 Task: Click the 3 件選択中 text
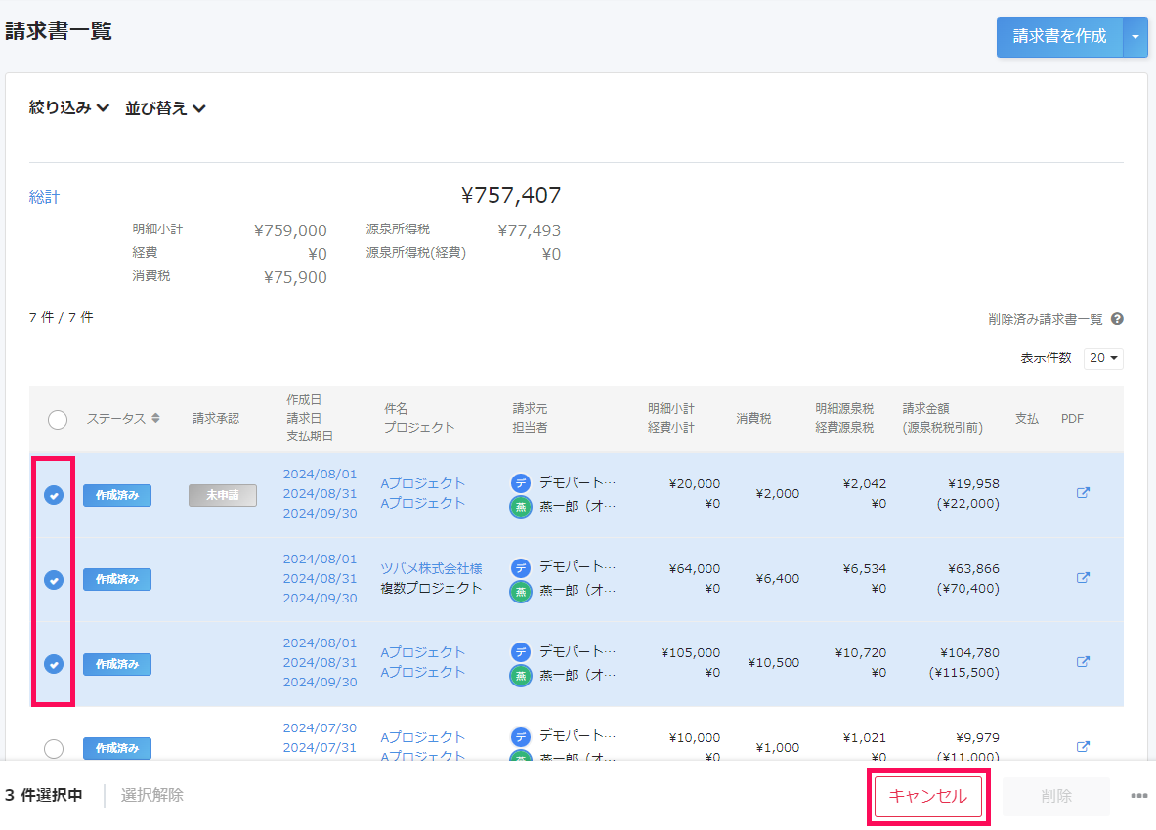[44, 795]
